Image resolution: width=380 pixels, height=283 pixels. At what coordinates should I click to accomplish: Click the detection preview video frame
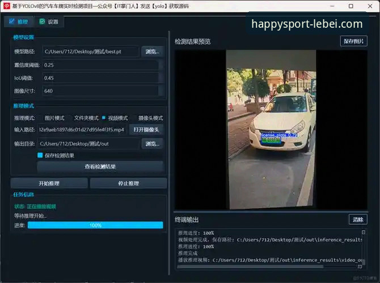point(271,130)
